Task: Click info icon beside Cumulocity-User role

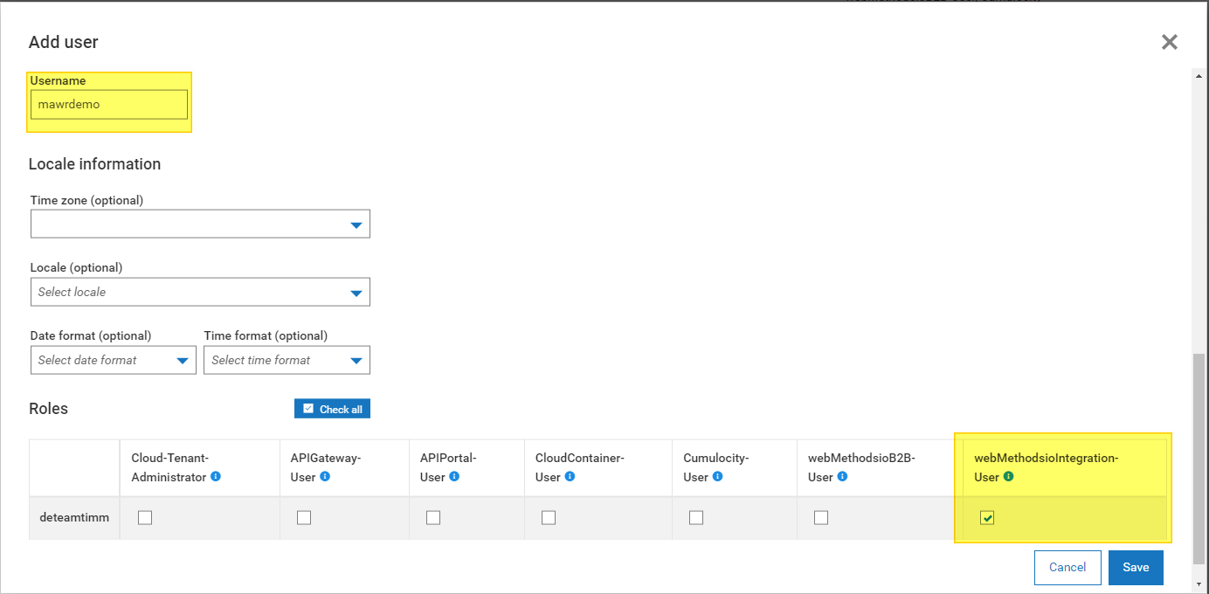Action: pyautogui.click(x=718, y=477)
